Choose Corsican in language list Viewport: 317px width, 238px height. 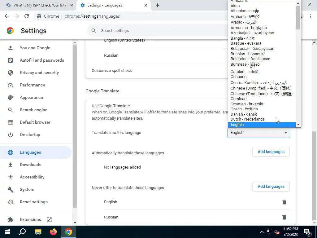(262, 99)
